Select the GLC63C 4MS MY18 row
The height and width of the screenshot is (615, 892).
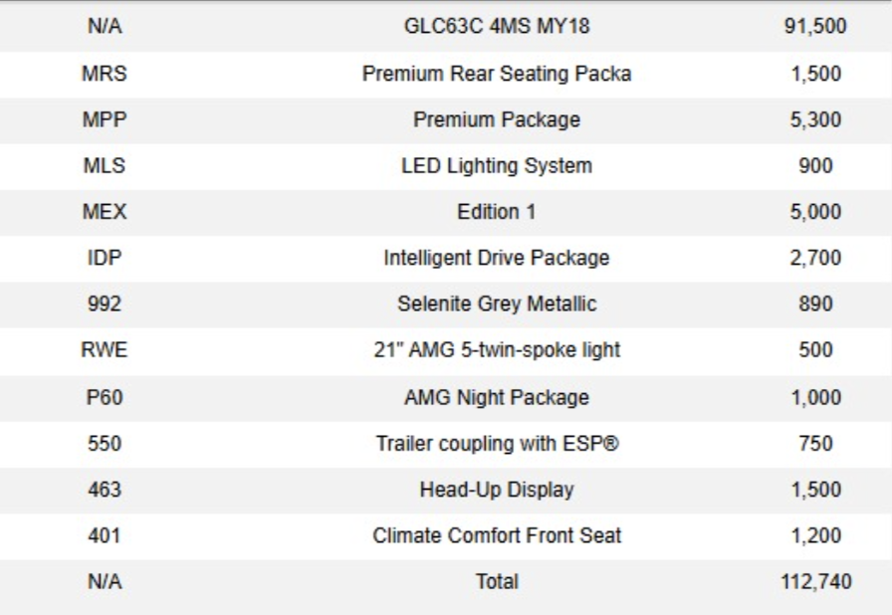pyautogui.click(x=446, y=26)
